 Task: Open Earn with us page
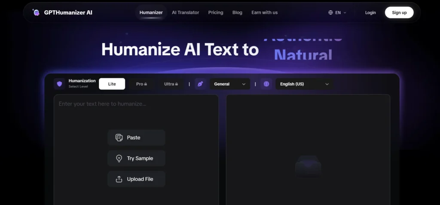pos(264,12)
